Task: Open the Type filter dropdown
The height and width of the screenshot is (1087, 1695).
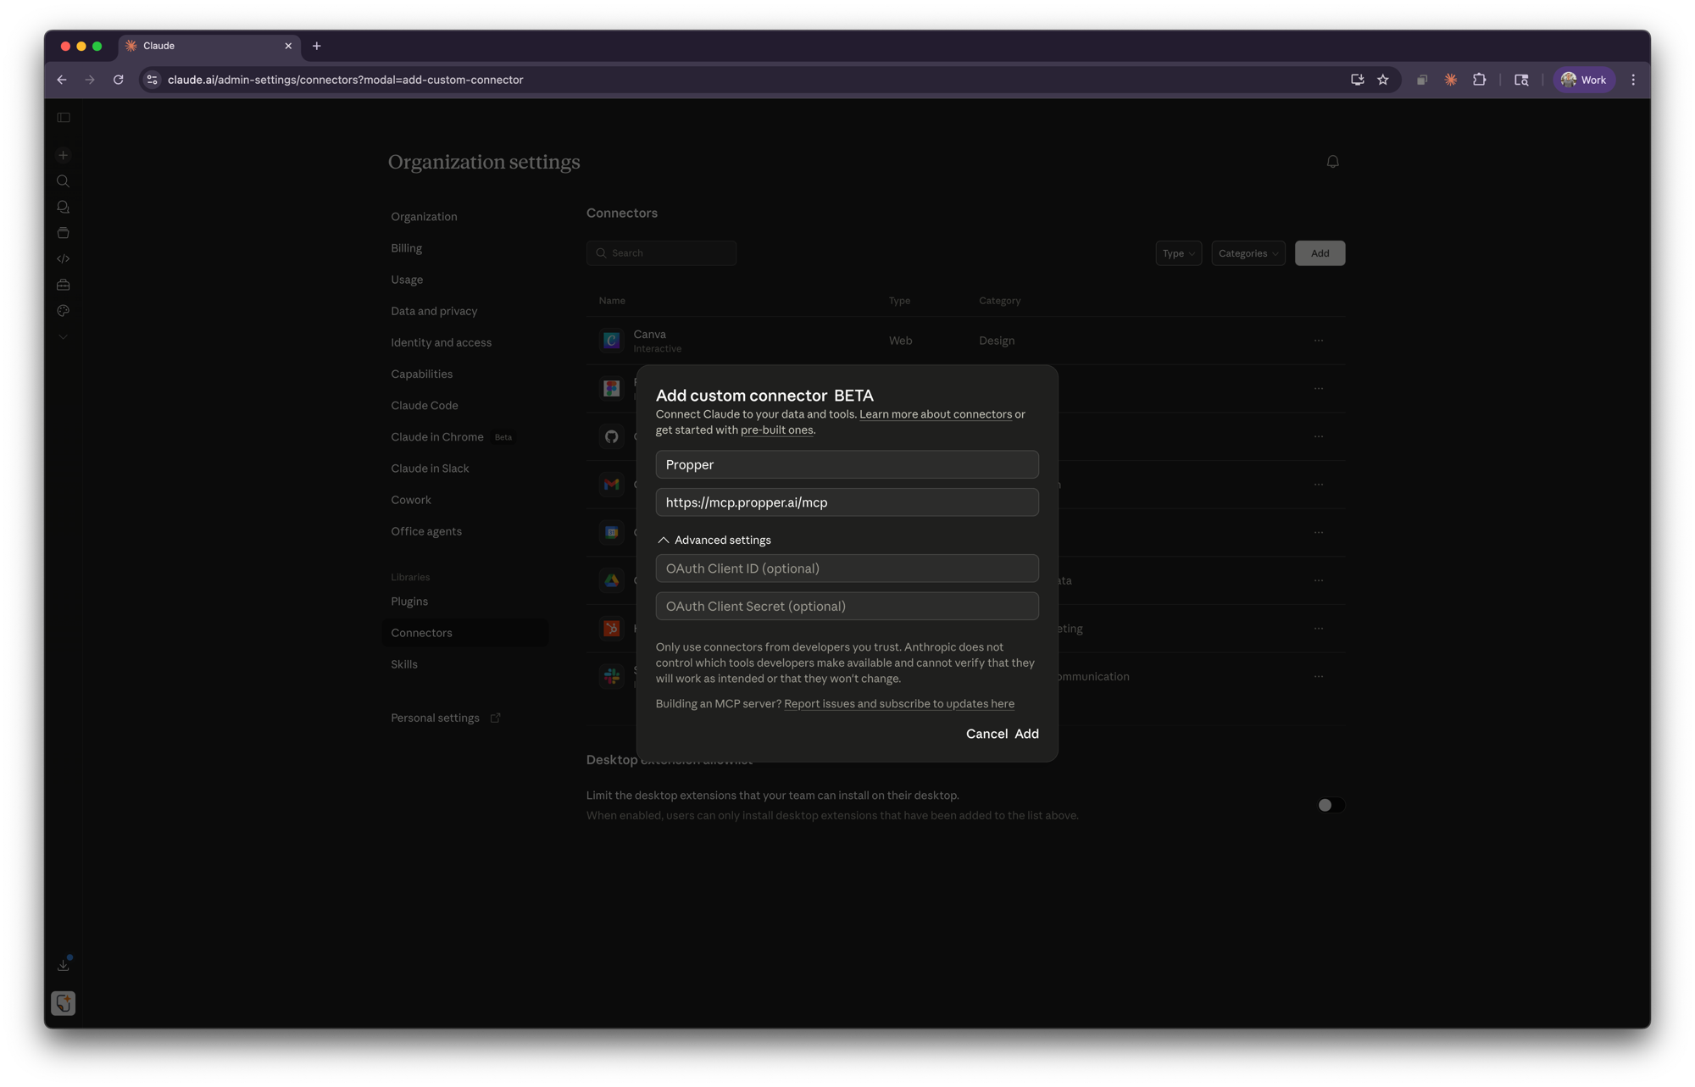Action: [1178, 252]
